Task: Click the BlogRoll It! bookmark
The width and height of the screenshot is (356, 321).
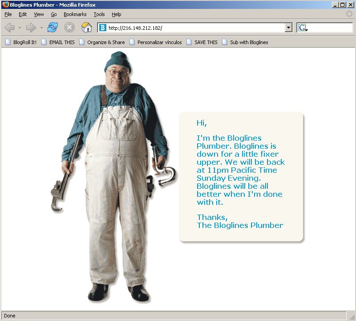Action: coord(21,42)
